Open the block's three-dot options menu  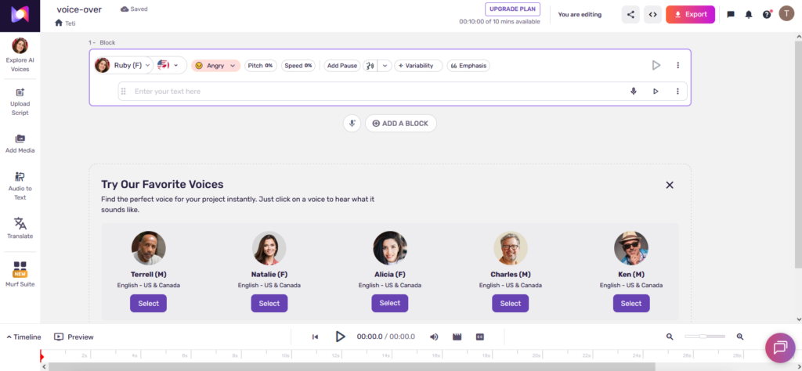(678, 66)
